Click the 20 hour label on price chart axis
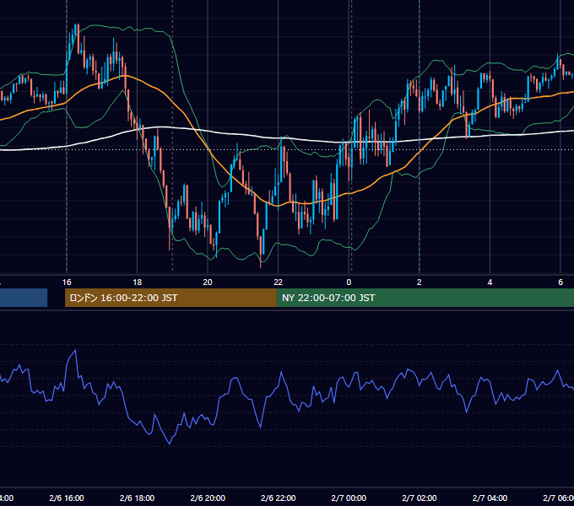 [208, 283]
